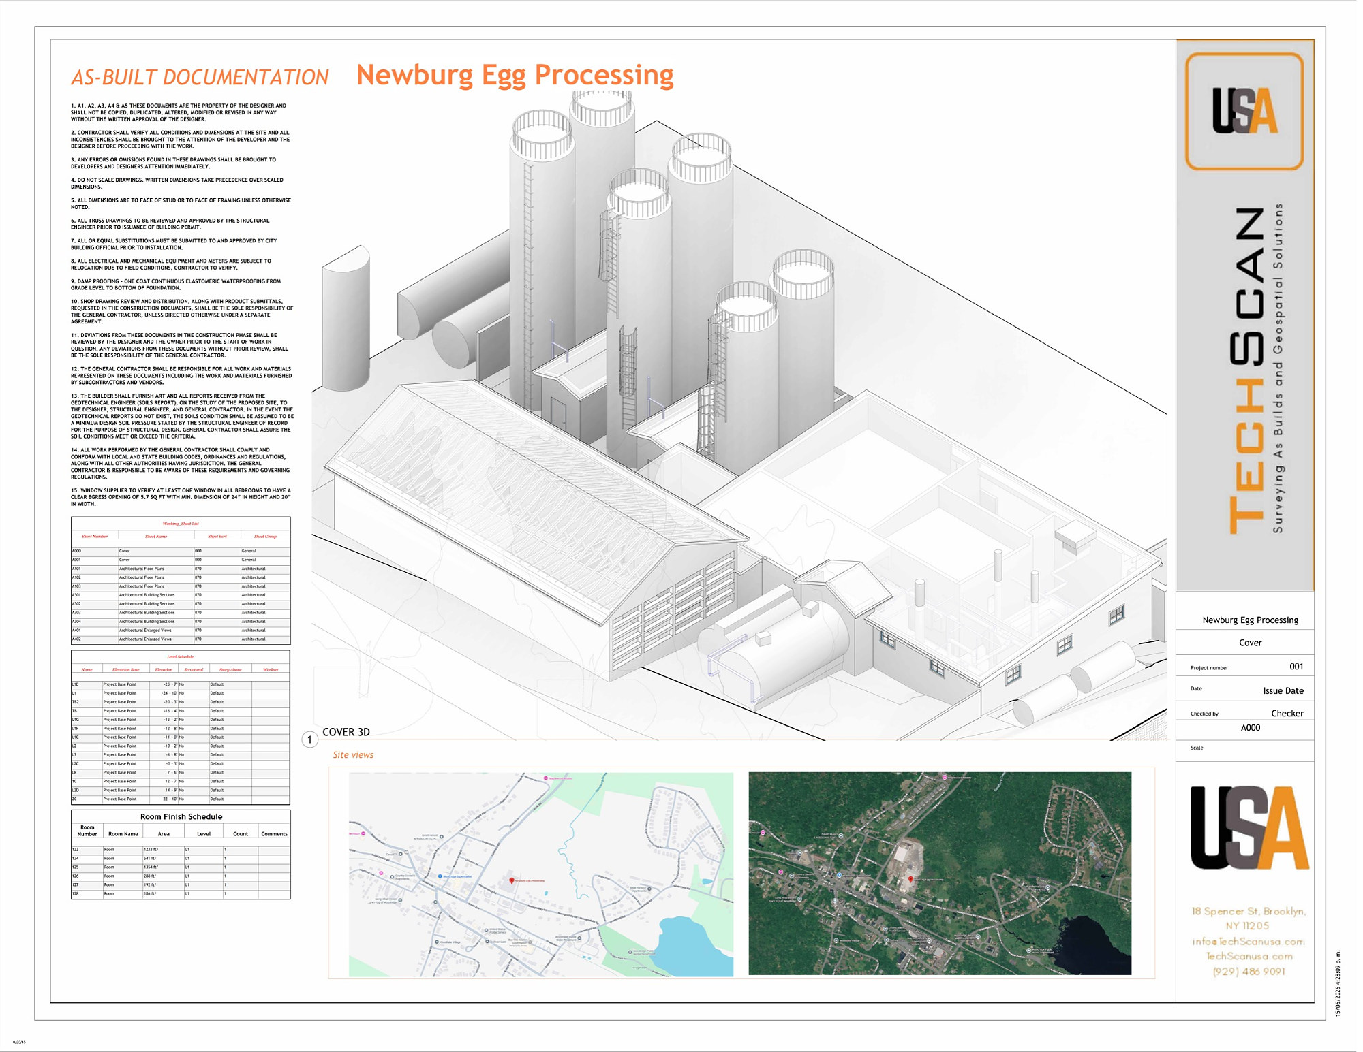Click the '18 Spencer St, Brooklyn' address line
The height and width of the screenshot is (1052, 1363).
1249,912
